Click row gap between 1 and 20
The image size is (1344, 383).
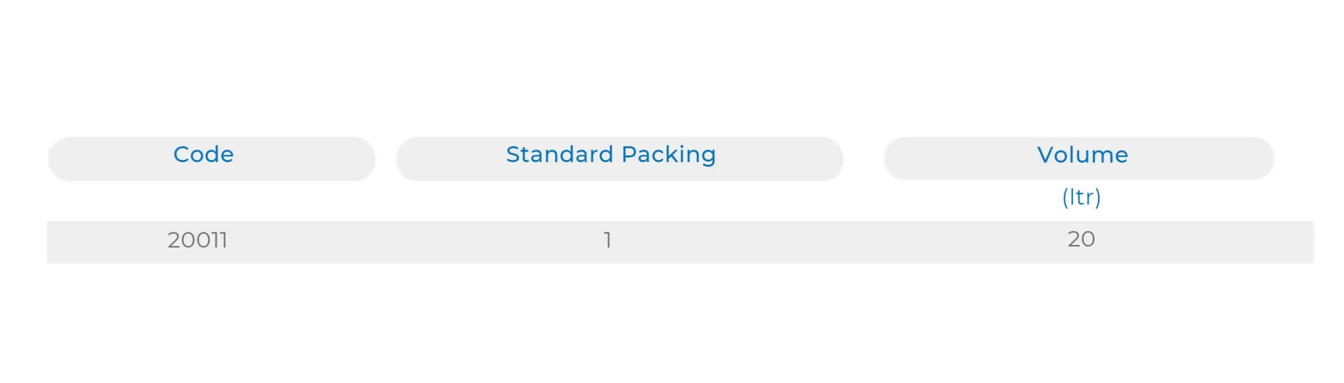coord(840,241)
